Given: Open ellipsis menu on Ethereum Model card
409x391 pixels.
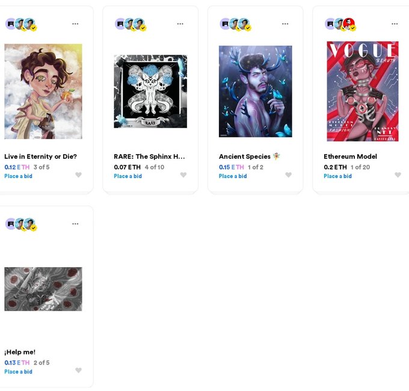Looking at the screenshot, I should tap(395, 23).
